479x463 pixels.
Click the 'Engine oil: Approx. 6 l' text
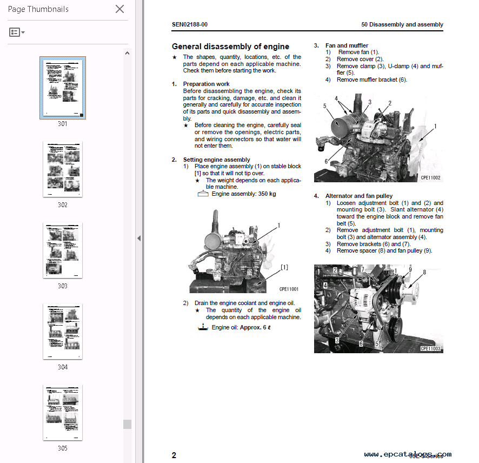[x=241, y=327]
